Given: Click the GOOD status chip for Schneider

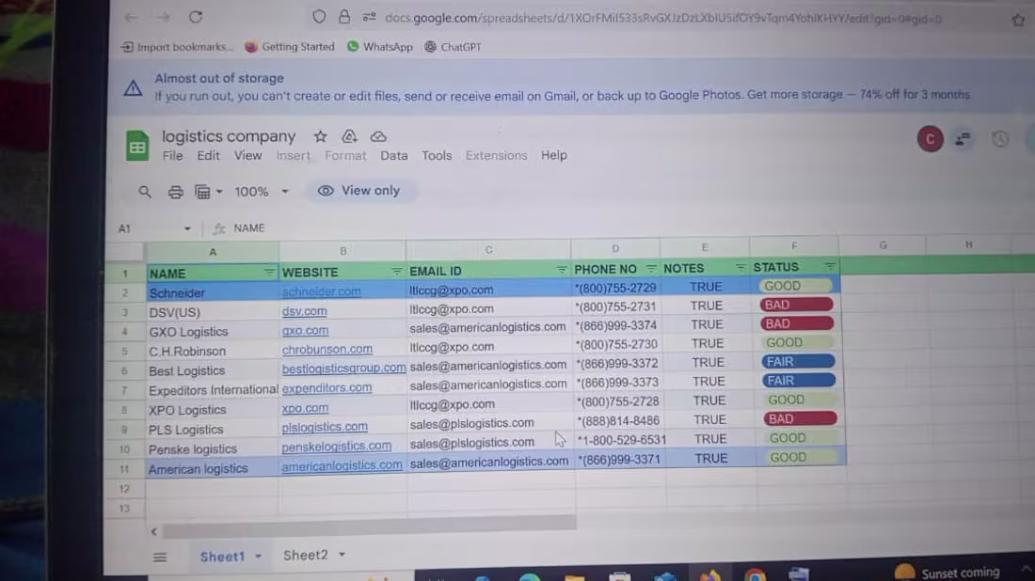Looking at the screenshot, I should pyautogui.click(x=795, y=286).
